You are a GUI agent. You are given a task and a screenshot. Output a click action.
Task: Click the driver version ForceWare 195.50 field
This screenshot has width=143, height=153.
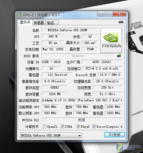point(82,100)
